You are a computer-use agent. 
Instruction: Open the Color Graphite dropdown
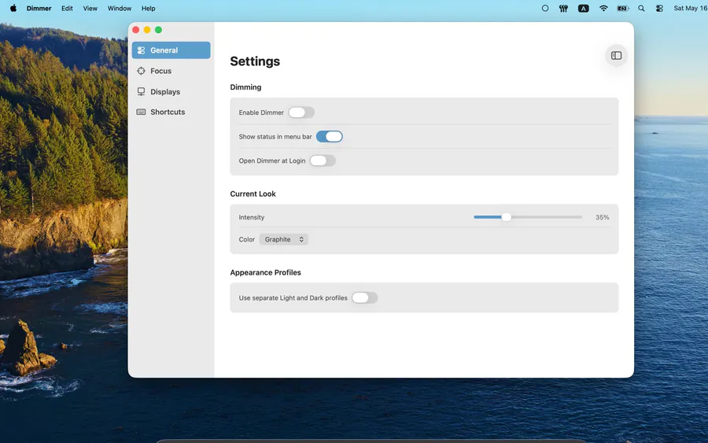[283, 239]
